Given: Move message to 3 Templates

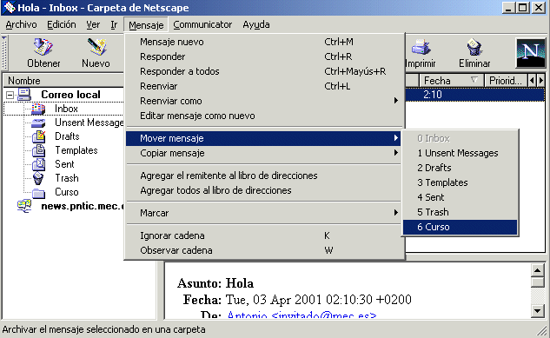Looking at the screenshot, I should click(461, 182).
